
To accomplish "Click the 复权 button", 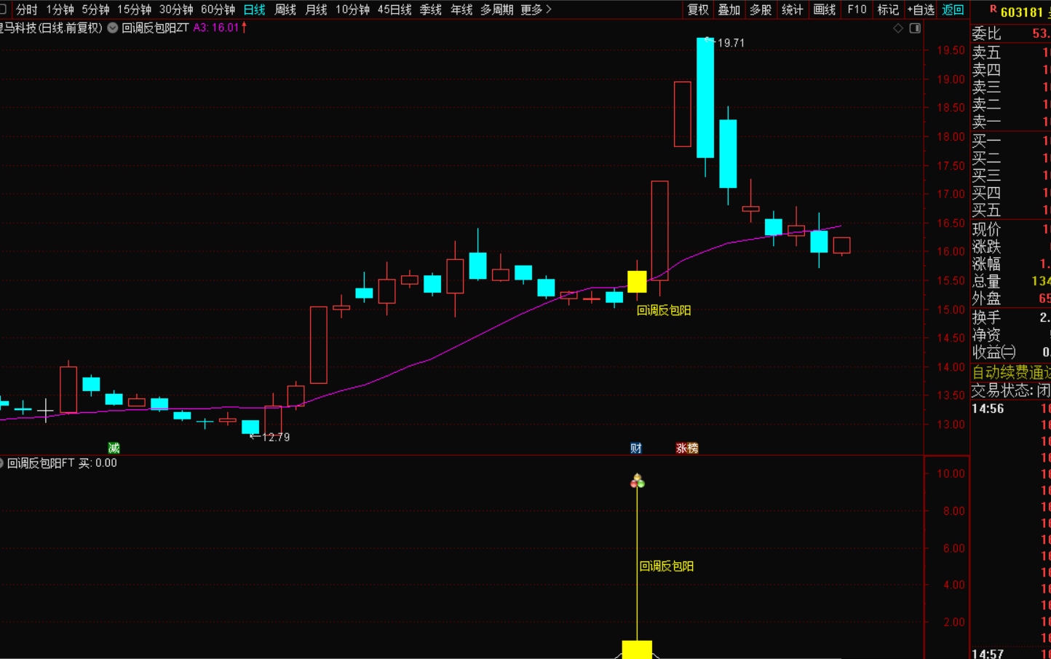I will [x=698, y=9].
